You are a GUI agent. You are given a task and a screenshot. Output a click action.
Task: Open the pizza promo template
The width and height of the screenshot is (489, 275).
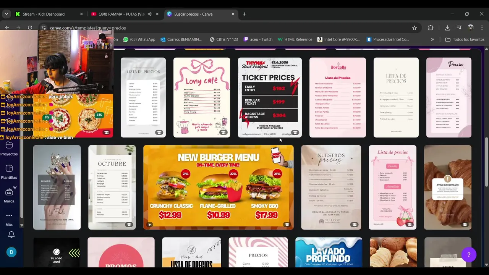coord(73,116)
